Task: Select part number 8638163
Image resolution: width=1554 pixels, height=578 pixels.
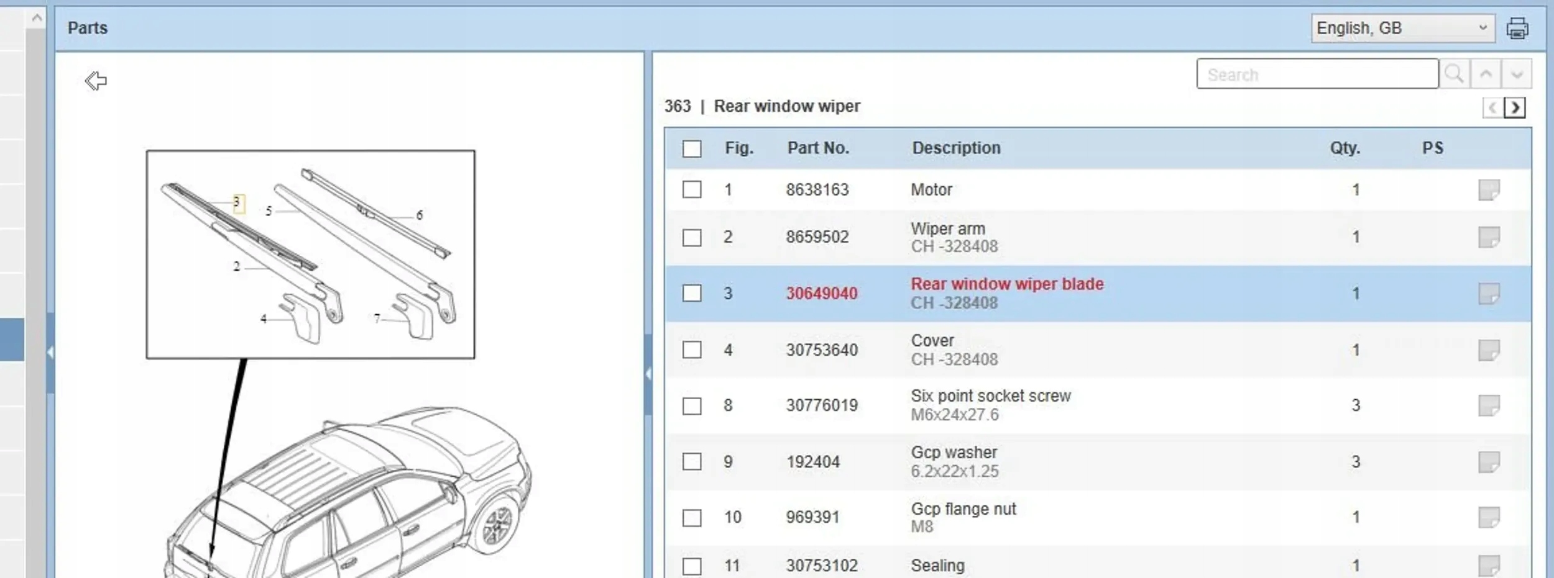Action: pyautogui.click(x=817, y=190)
